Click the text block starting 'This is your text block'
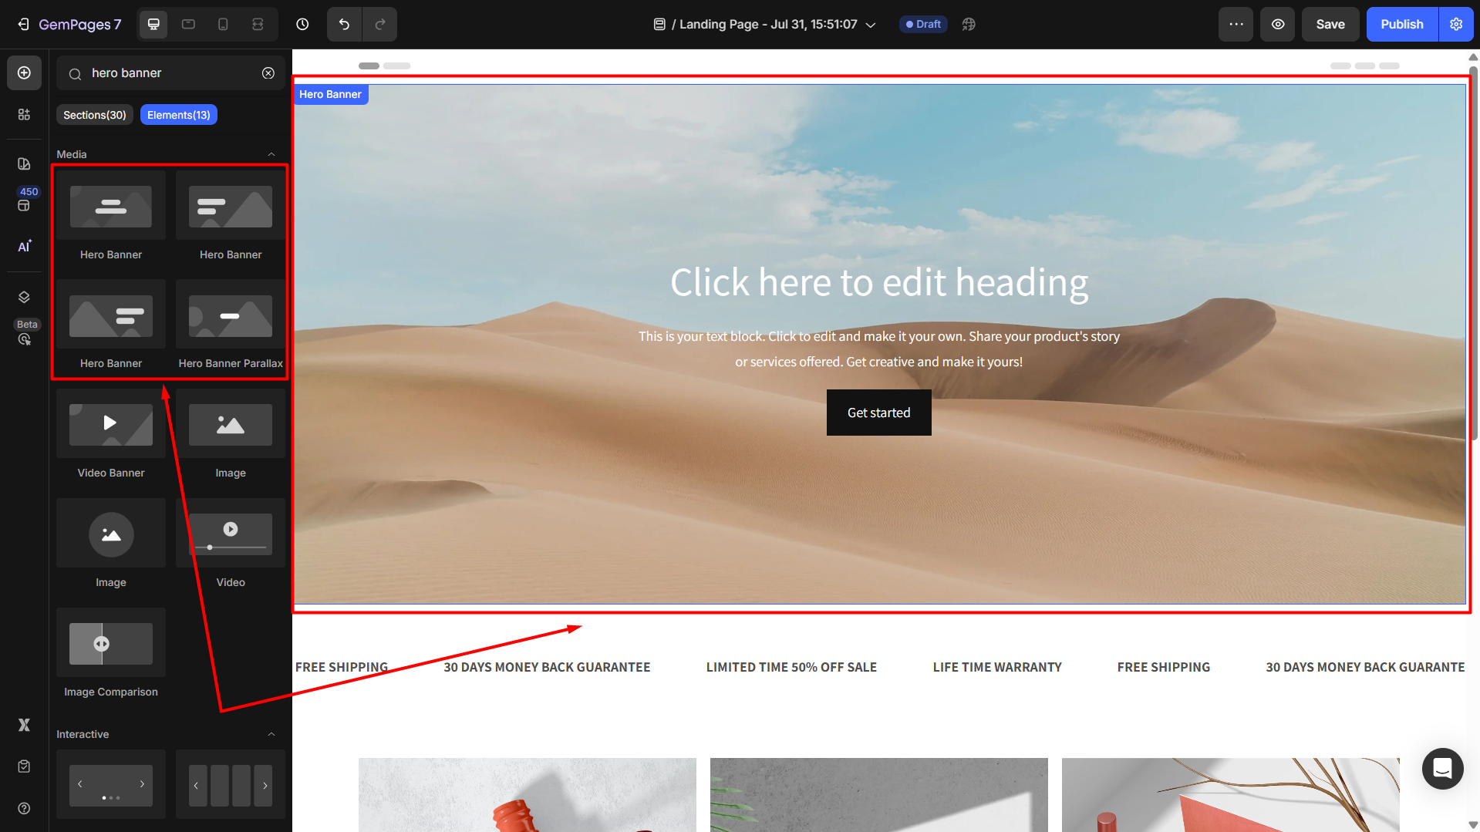This screenshot has height=832, width=1480. (879, 349)
